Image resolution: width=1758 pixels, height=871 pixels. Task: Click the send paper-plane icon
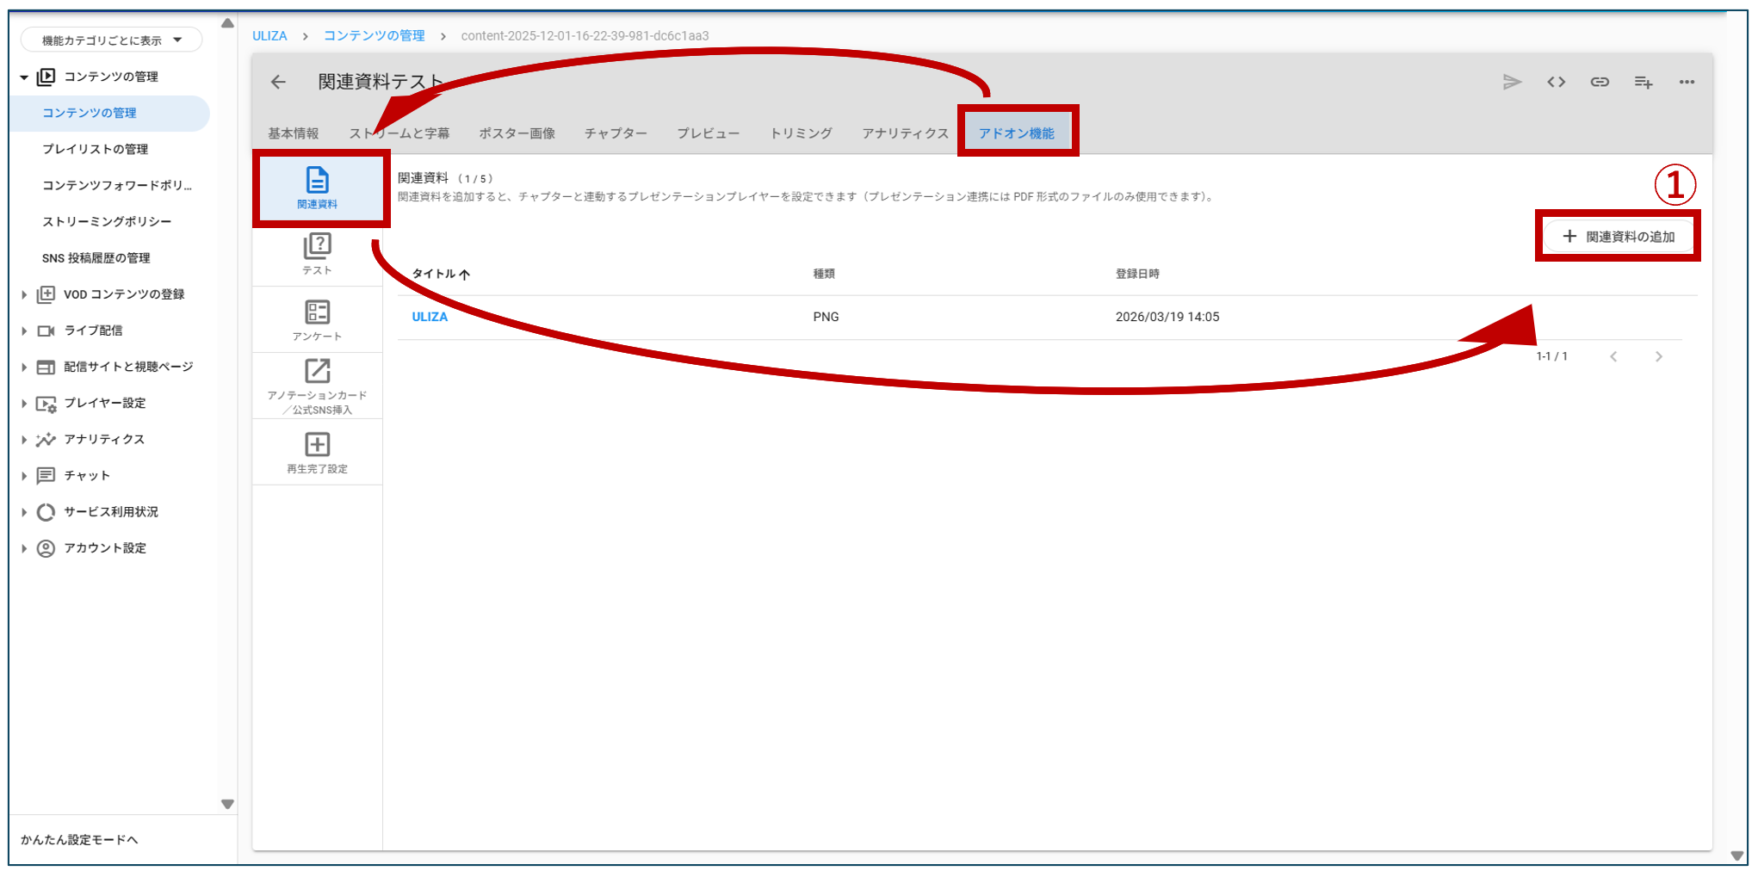tap(1512, 82)
